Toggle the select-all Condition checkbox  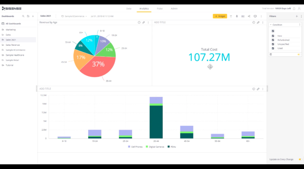tap(273, 31)
